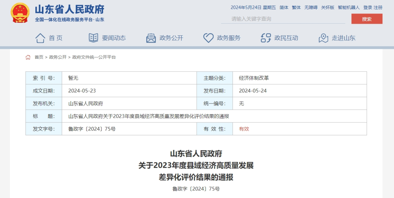Click the open book news icon
This screenshot has width=394, height=198.
click(x=93, y=38)
